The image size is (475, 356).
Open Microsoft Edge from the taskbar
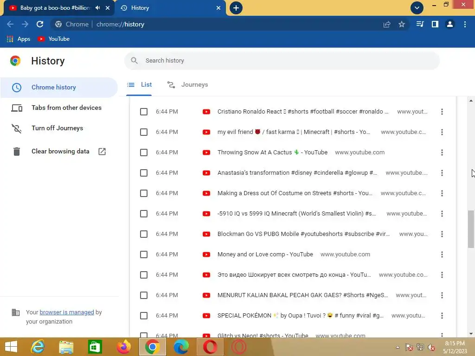(x=181, y=347)
